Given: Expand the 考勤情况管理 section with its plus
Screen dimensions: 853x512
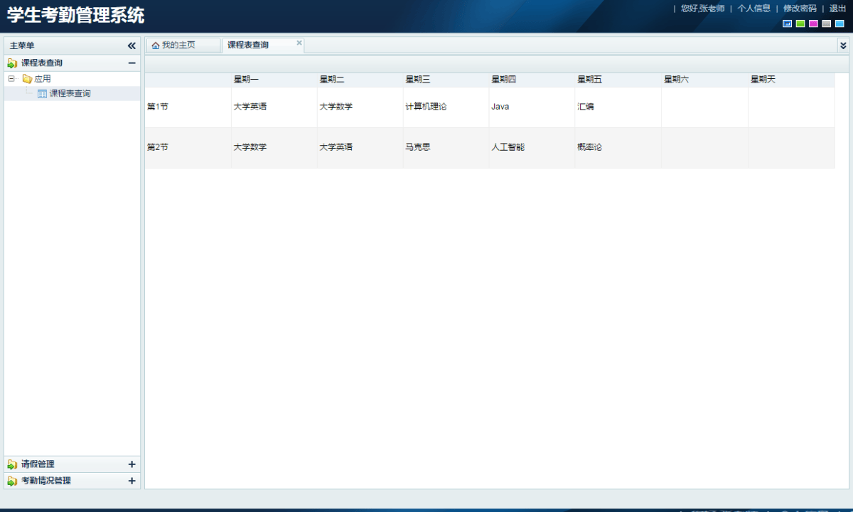Looking at the screenshot, I should (132, 481).
